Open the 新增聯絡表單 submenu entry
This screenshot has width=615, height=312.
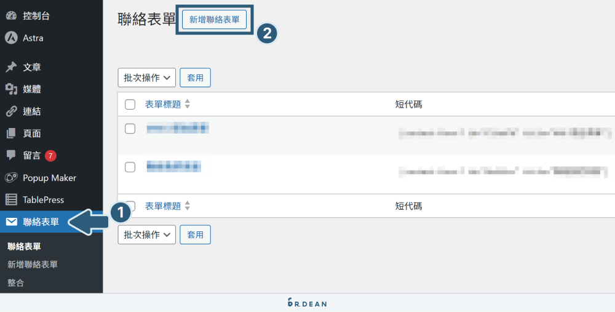(x=33, y=265)
